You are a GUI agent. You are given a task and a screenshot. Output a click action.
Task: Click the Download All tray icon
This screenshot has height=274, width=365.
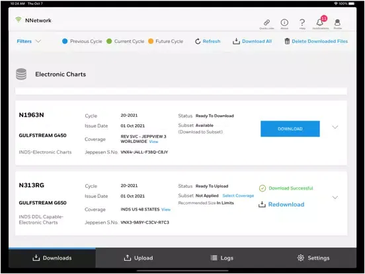[x=236, y=41]
